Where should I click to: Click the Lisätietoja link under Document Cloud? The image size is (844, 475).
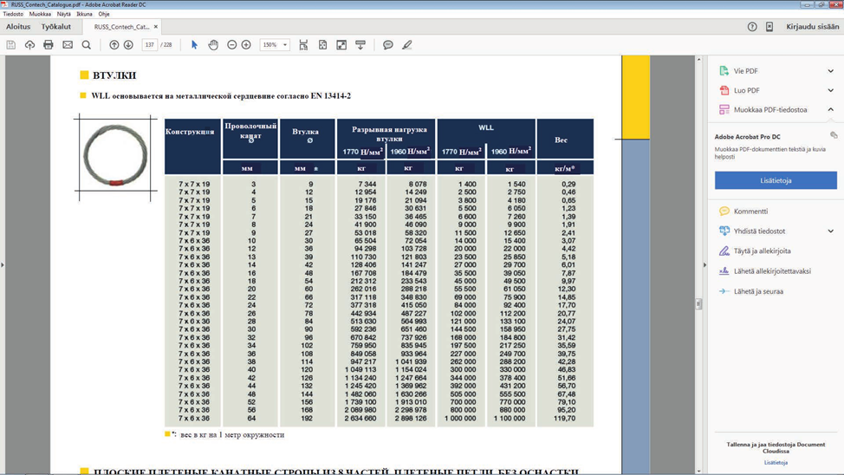pos(776,463)
